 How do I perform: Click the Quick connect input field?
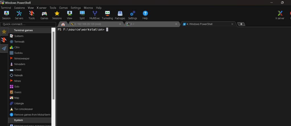pos(28,24)
